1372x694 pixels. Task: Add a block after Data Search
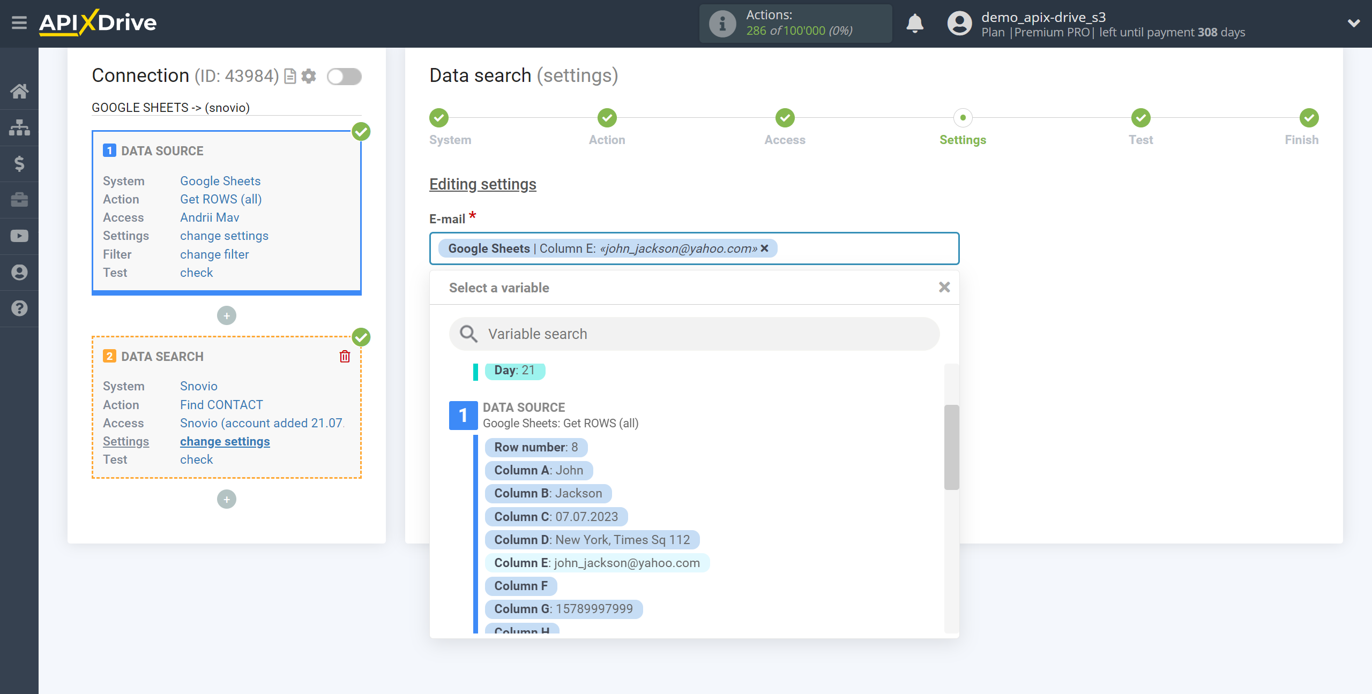[227, 499]
